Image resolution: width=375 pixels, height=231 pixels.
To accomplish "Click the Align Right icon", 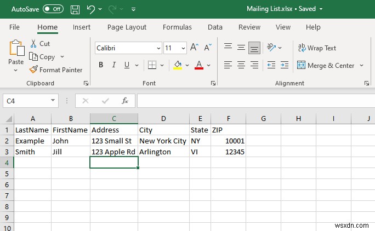I will (x=254, y=65).
